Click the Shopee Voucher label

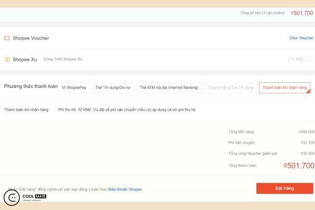(x=31, y=38)
